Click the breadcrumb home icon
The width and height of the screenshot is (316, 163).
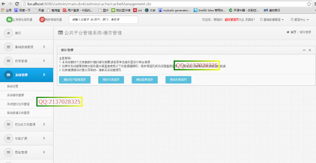(288, 32)
